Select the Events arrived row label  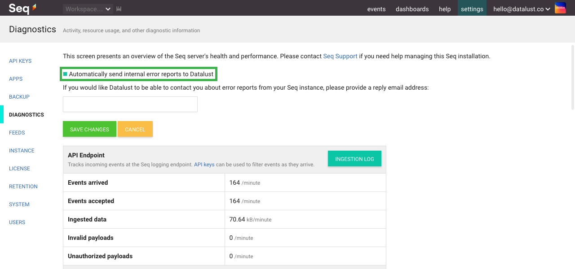(x=88, y=182)
